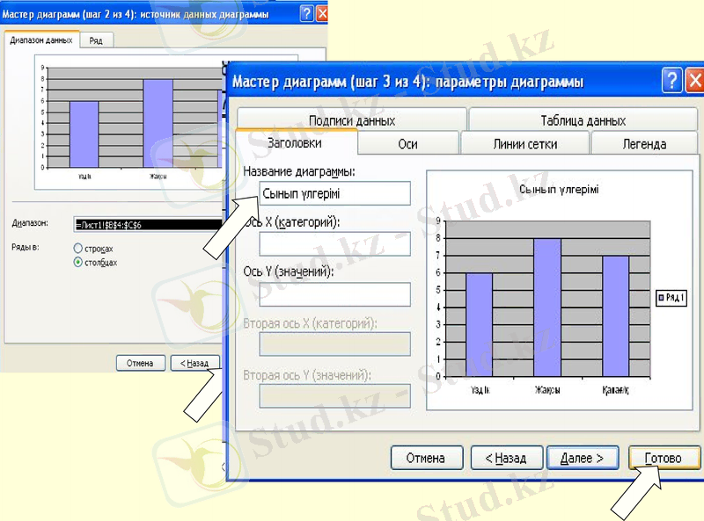Open the Подписи данных tab
This screenshot has width=704, height=521.
[x=354, y=119]
